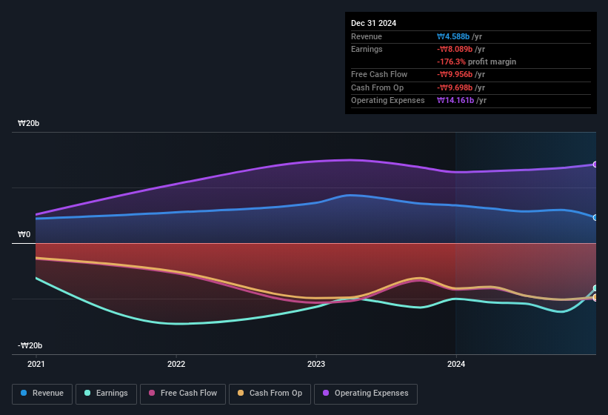Screen dimensions: 608x415
Task: Toggle the Revenue legend button
Action: click(42, 394)
